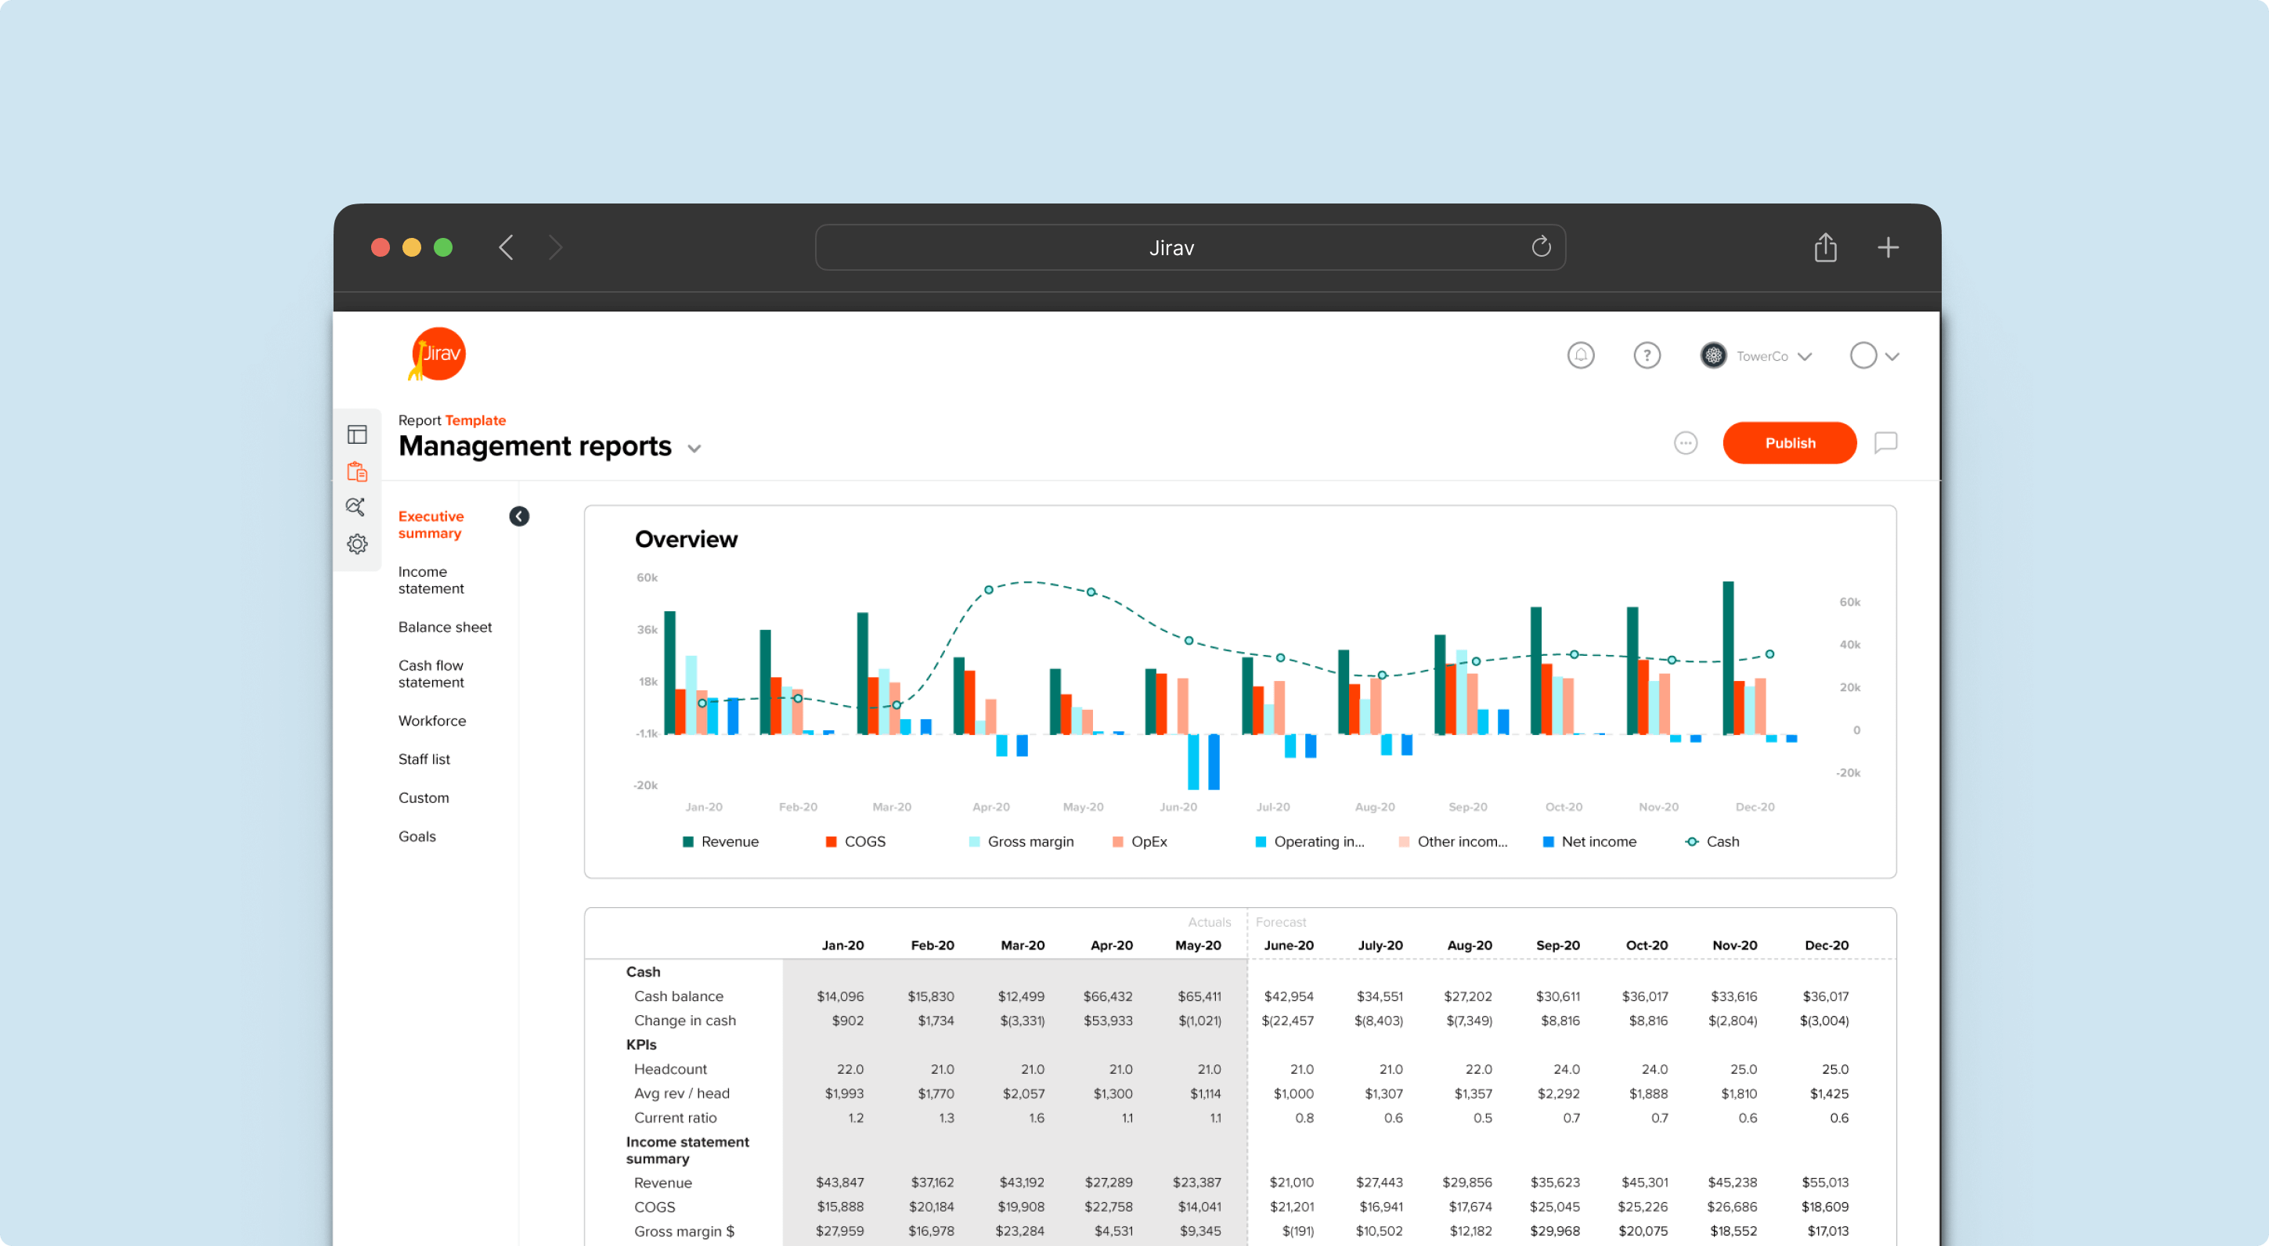Viewport: 2269px width, 1246px height.
Task: Click the Jirav giraffe logo
Action: [437, 354]
